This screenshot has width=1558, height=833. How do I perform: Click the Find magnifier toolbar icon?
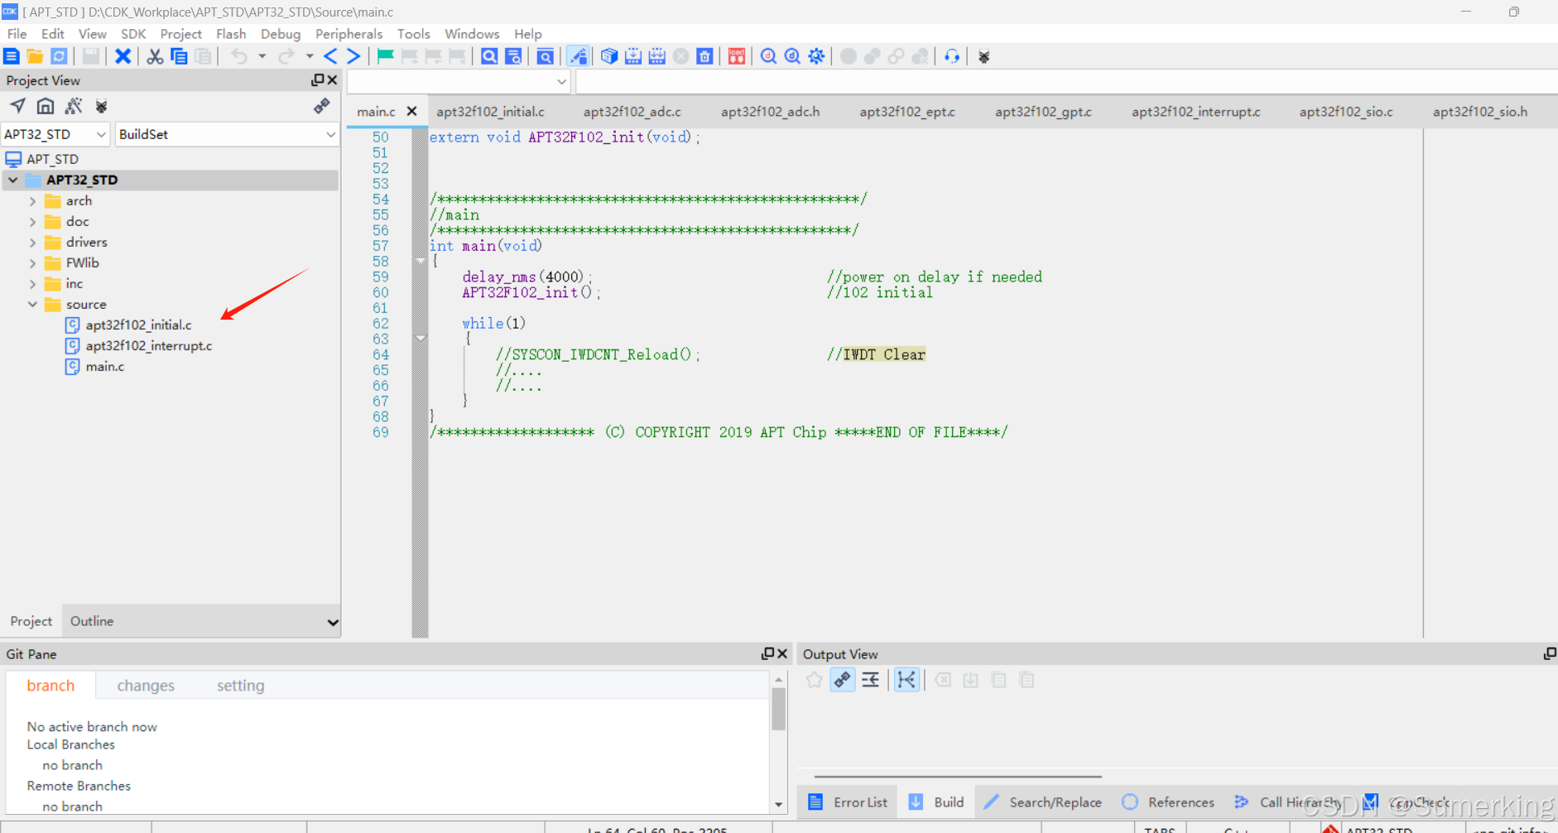[489, 56]
